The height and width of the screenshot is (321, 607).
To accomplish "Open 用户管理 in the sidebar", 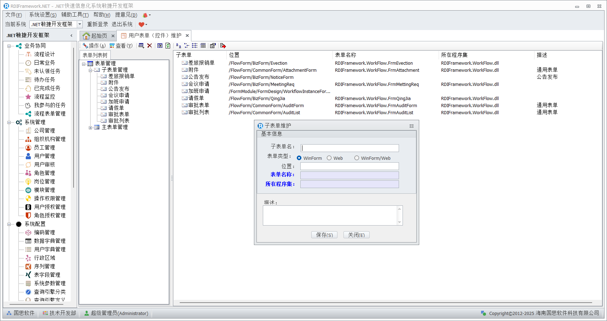I will [45, 156].
